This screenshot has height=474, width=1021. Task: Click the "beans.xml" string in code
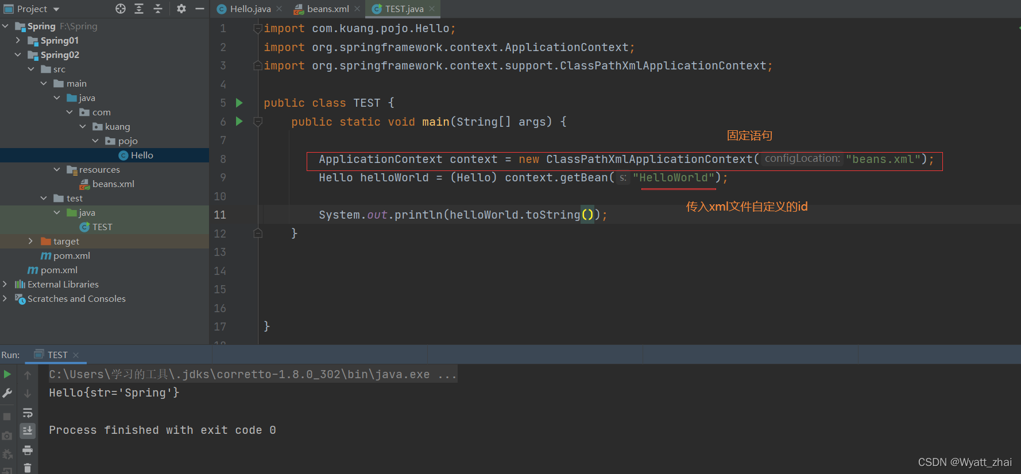click(x=883, y=159)
